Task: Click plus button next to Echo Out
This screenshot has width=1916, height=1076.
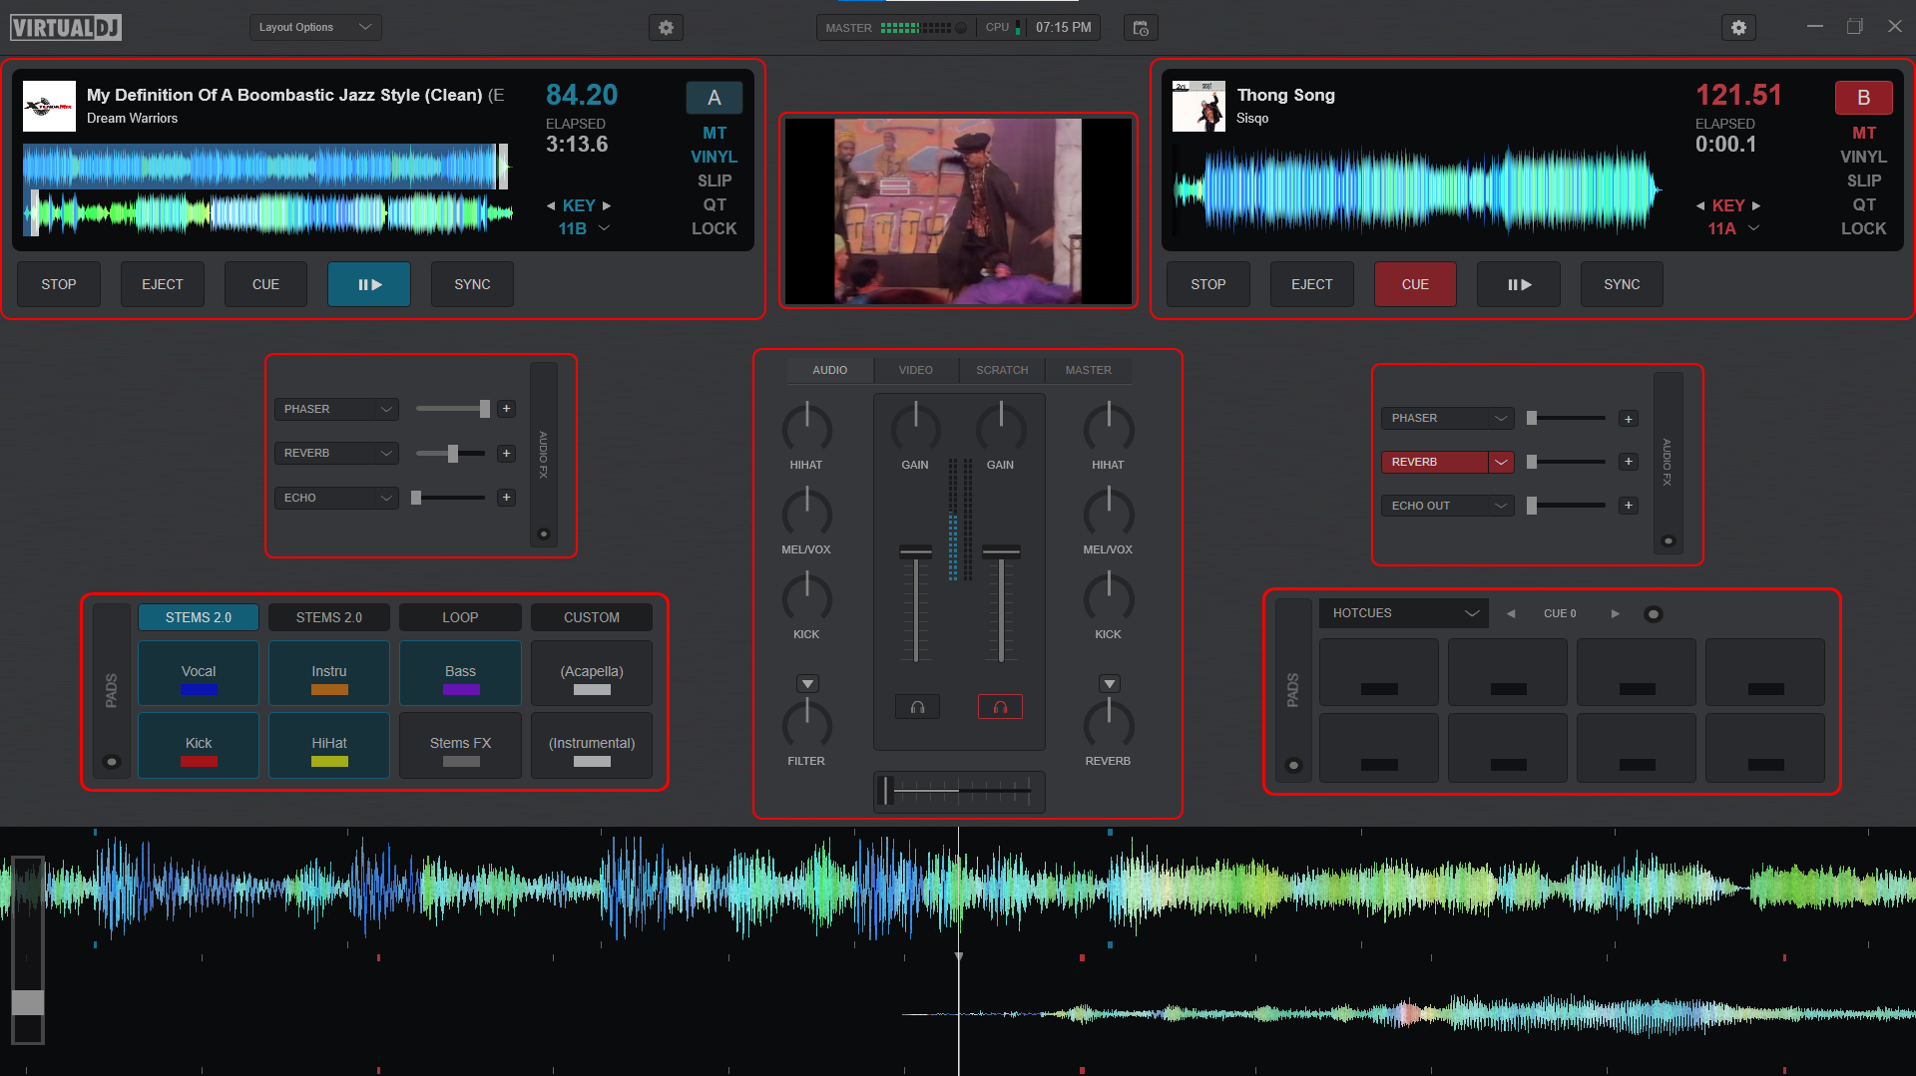Action: (1629, 506)
